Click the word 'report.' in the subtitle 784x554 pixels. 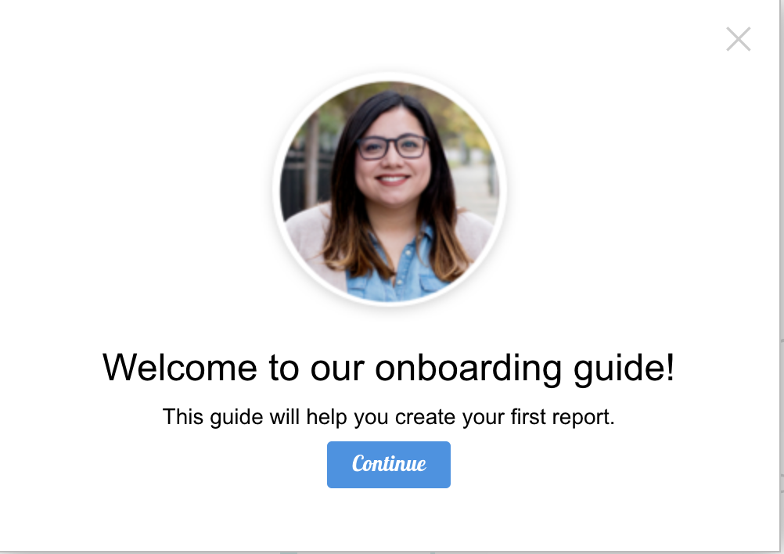pyautogui.click(x=583, y=418)
